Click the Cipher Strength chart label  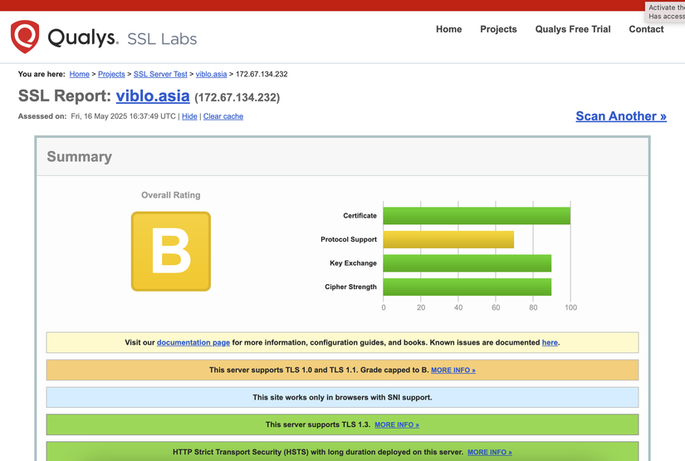pos(350,287)
